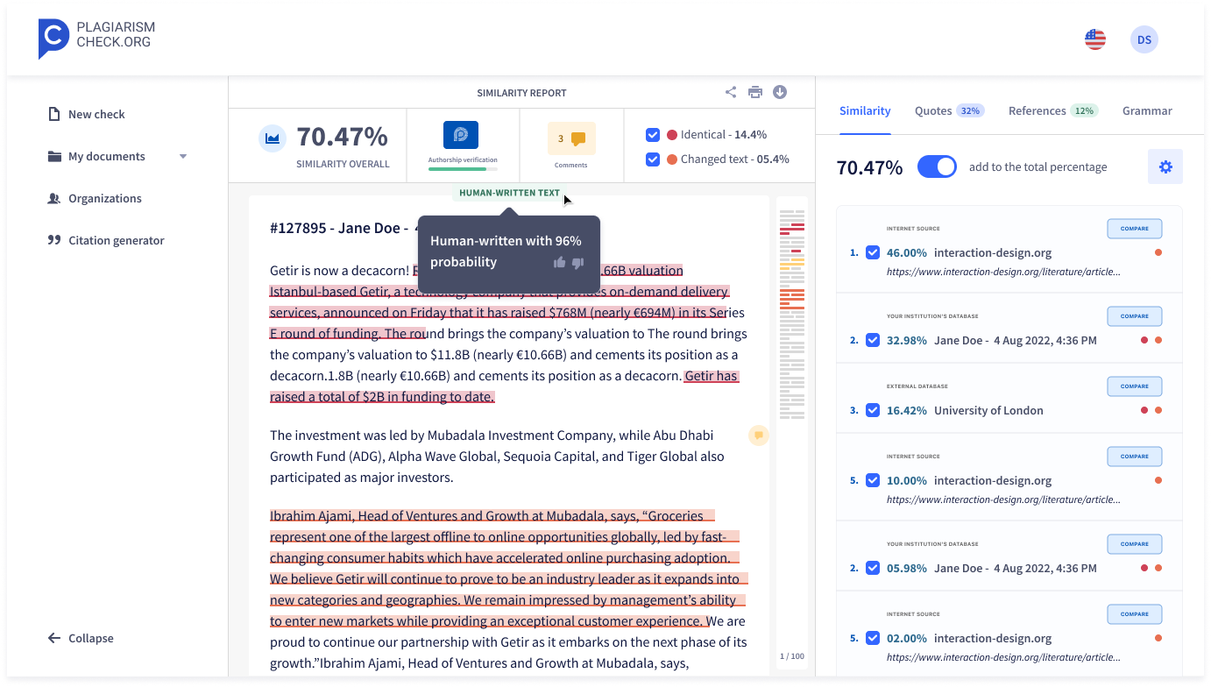Click the Organizations people icon
Screen dimensions: 1211x687
(x=54, y=198)
